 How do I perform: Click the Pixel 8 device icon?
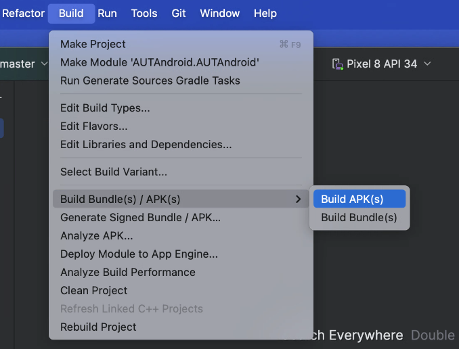point(337,64)
